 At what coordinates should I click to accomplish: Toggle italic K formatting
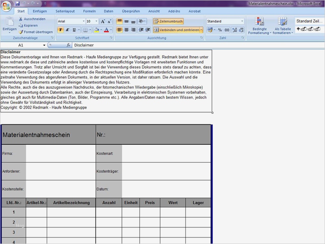pyautogui.click(x=67, y=30)
